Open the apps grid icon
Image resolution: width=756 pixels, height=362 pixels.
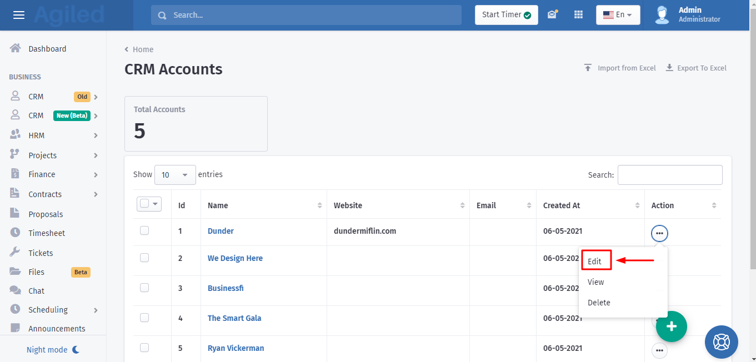tap(578, 15)
